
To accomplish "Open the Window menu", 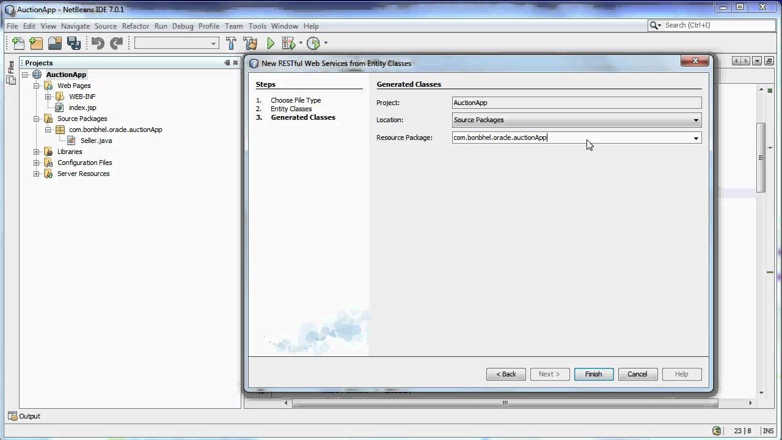I will tap(285, 26).
